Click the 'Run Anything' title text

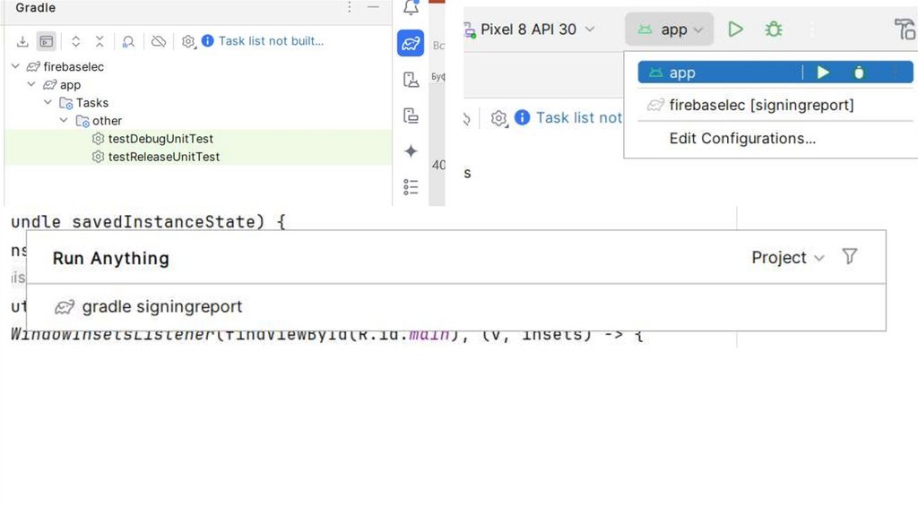(111, 258)
